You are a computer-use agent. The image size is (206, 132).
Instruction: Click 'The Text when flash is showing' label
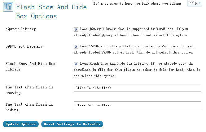pyautogui.click(x=29, y=90)
